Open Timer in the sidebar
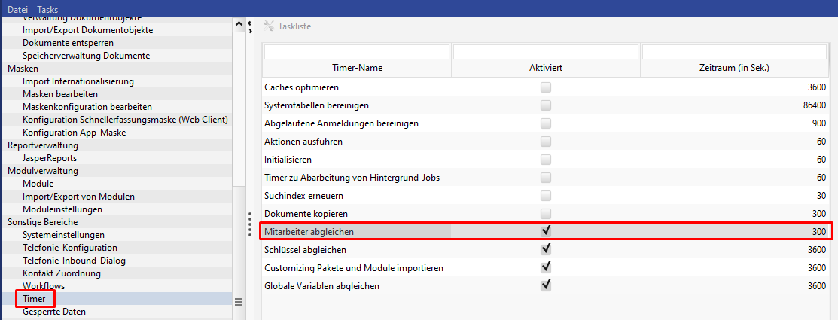Viewport: 838px width, 320px height. (34, 299)
